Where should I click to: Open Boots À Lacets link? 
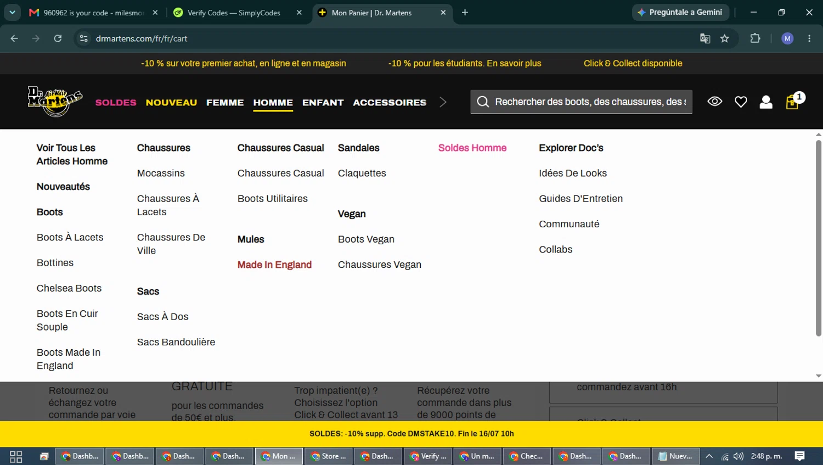(x=70, y=237)
